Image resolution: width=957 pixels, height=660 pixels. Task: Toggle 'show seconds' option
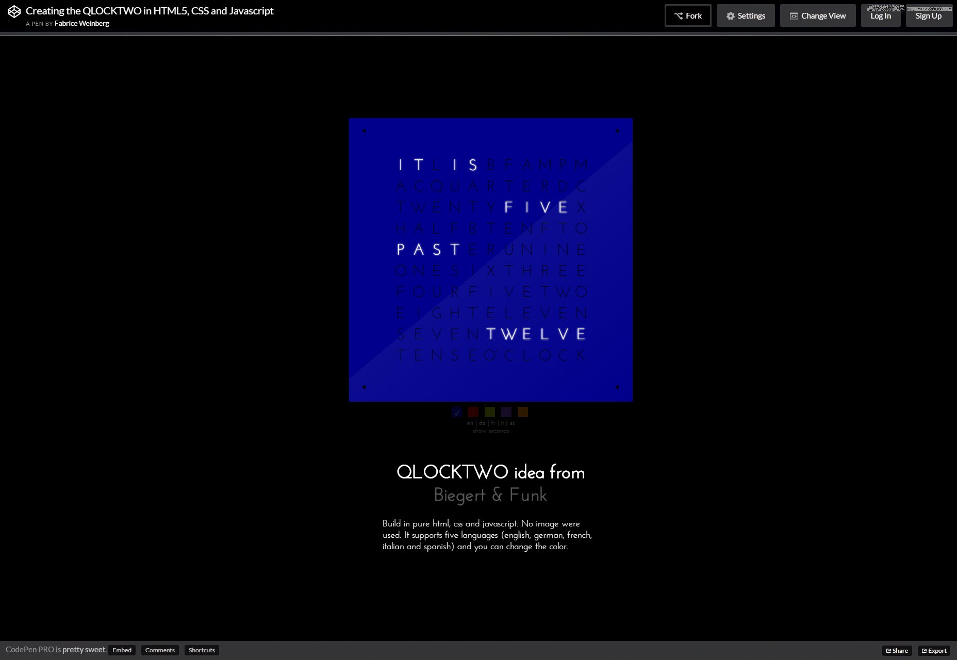click(x=491, y=431)
